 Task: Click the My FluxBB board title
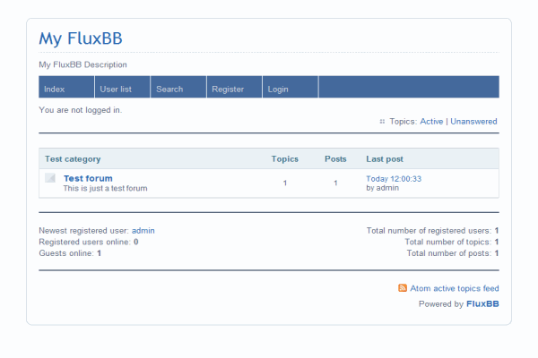tap(81, 38)
